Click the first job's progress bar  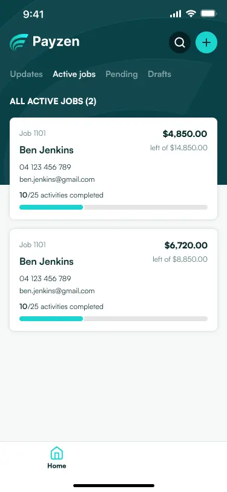pos(114,207)
